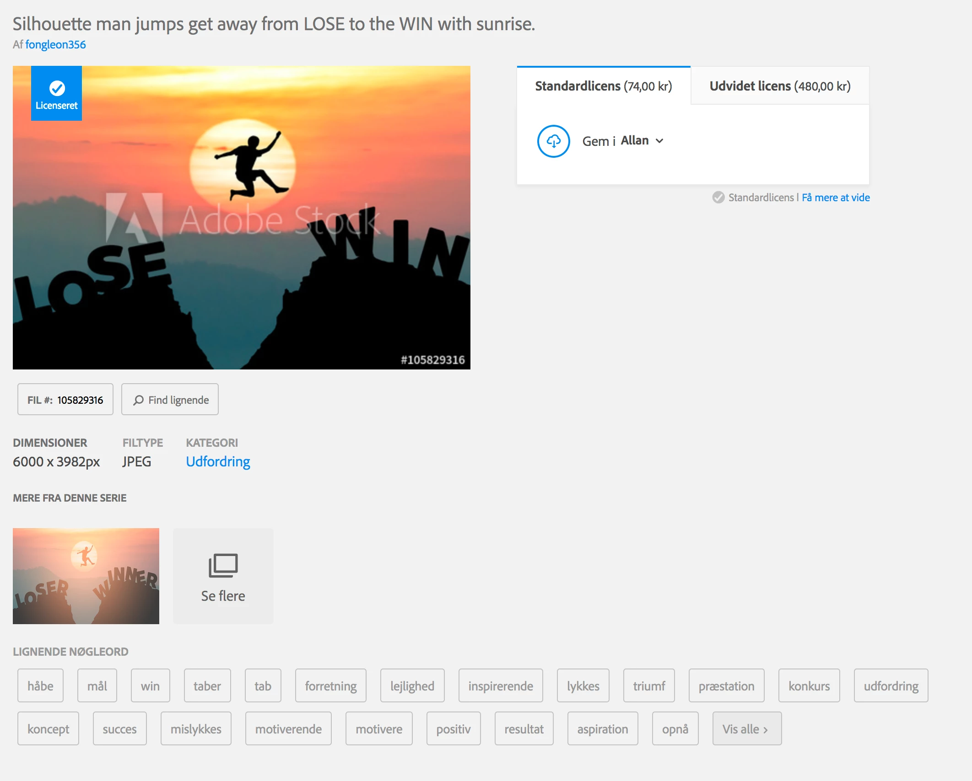
Task: Click the cloud download icon
Action: [553, 141]
